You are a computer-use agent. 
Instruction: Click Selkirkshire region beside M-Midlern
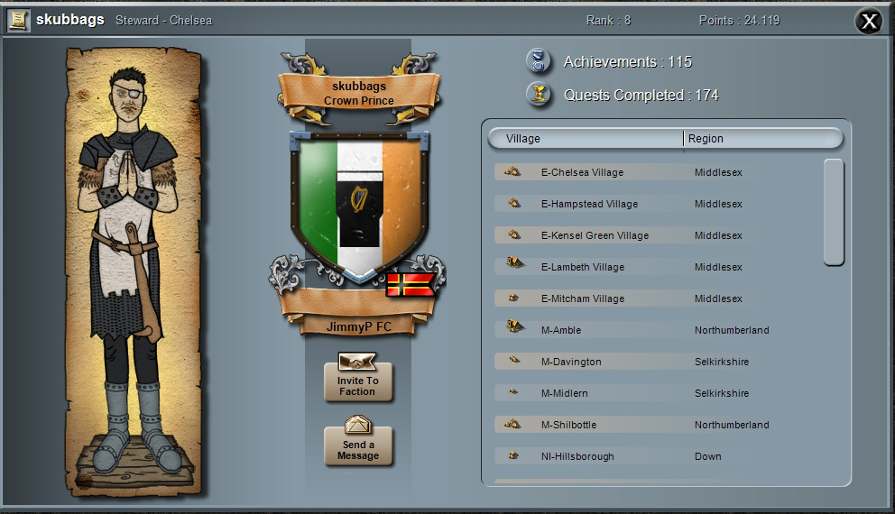tap(722, 393)
